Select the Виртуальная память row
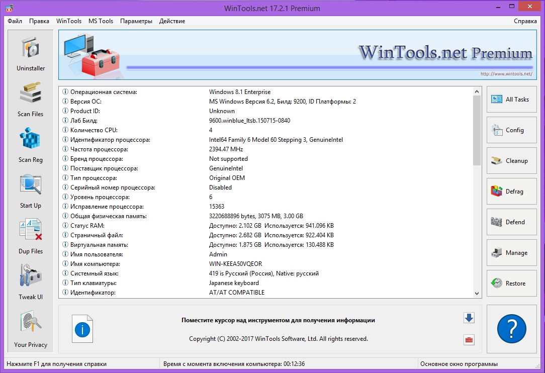Screen dimensions: 545x373 click(266, 245)
